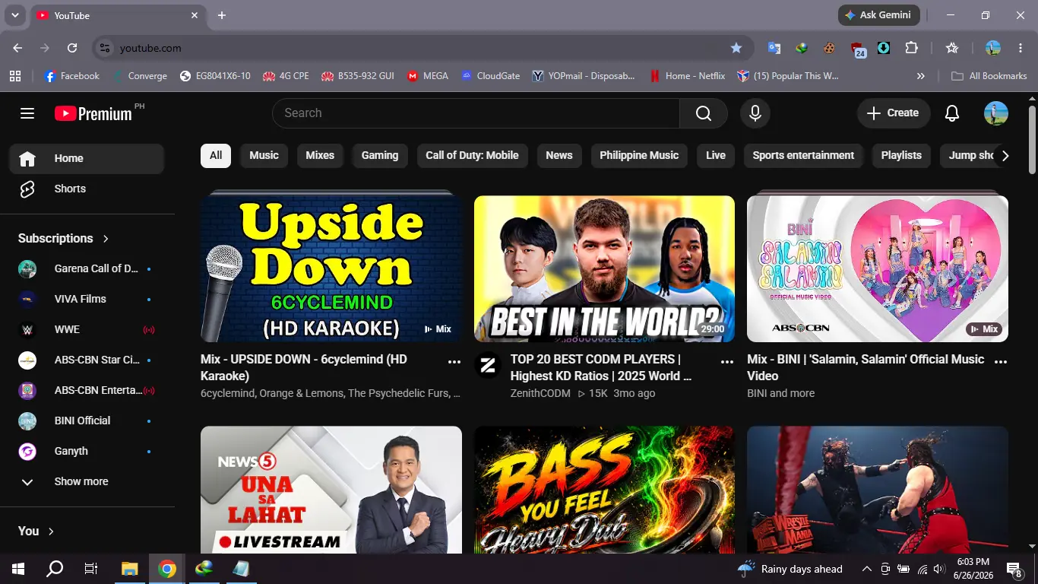Select the Playlists filter chip
The width and height of the screenshot is (1038, 584).
[901, 155]
